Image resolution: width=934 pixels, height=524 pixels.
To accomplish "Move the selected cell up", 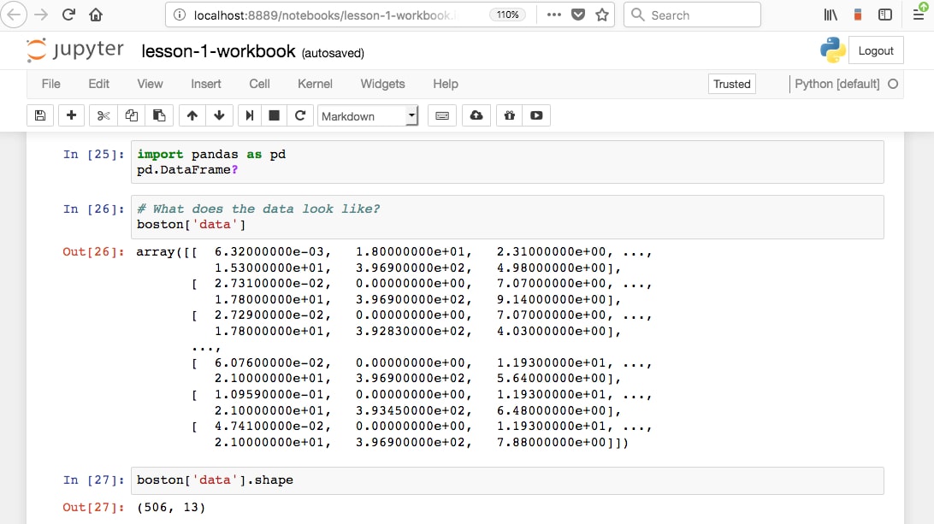I will [x=192, y=115].
